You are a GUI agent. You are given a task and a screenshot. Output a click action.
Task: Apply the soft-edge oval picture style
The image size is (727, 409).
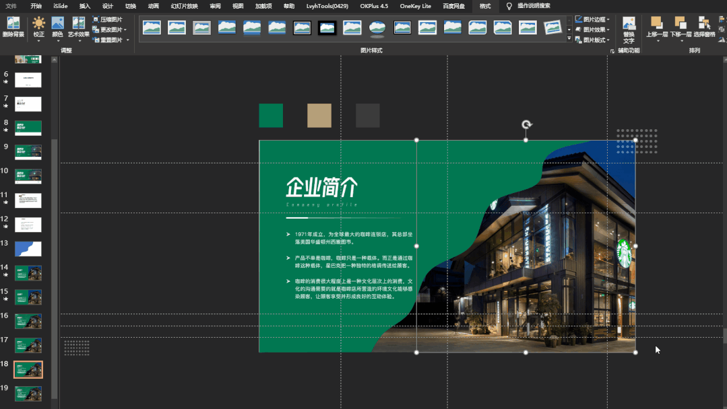coord(378,28)
